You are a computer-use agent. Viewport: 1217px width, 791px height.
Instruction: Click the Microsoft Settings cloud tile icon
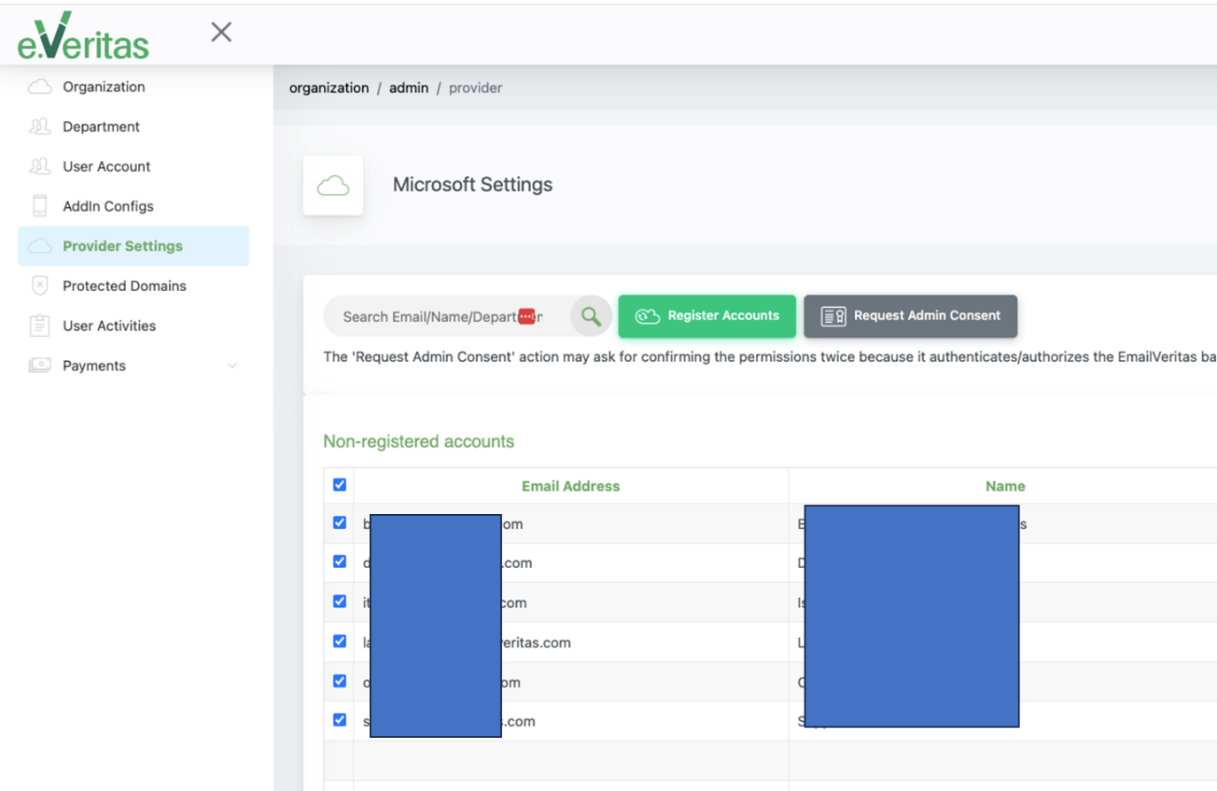point(333,185)
